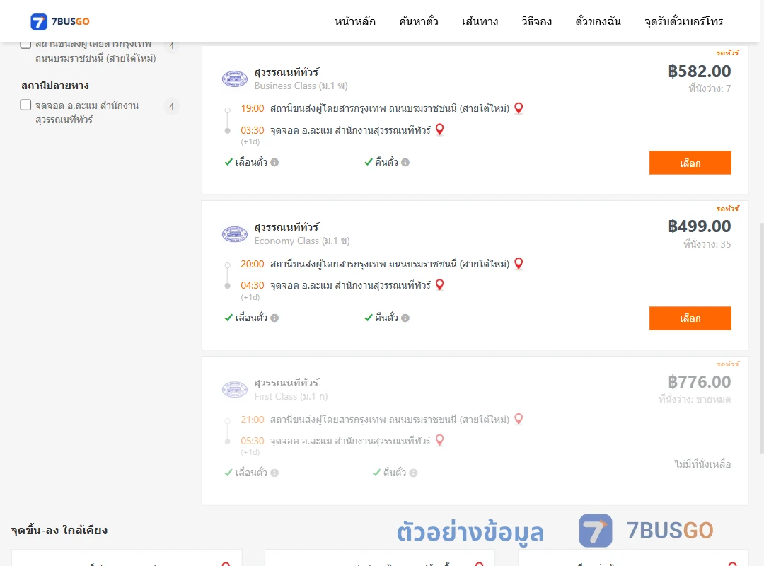The image size is (764, 566).
Task: Show map pin for 20:00 departure station
Action: (519, 264)
